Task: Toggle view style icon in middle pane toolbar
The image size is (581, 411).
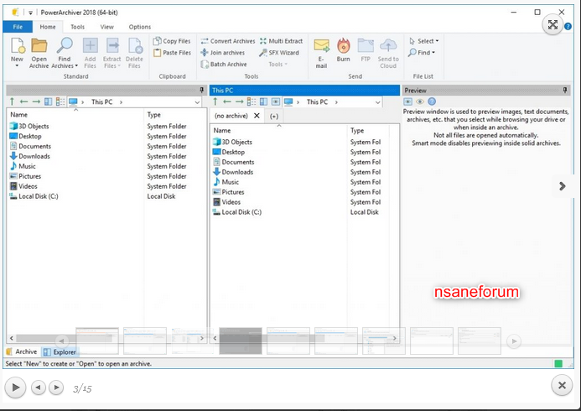Action: pos(252,101)
